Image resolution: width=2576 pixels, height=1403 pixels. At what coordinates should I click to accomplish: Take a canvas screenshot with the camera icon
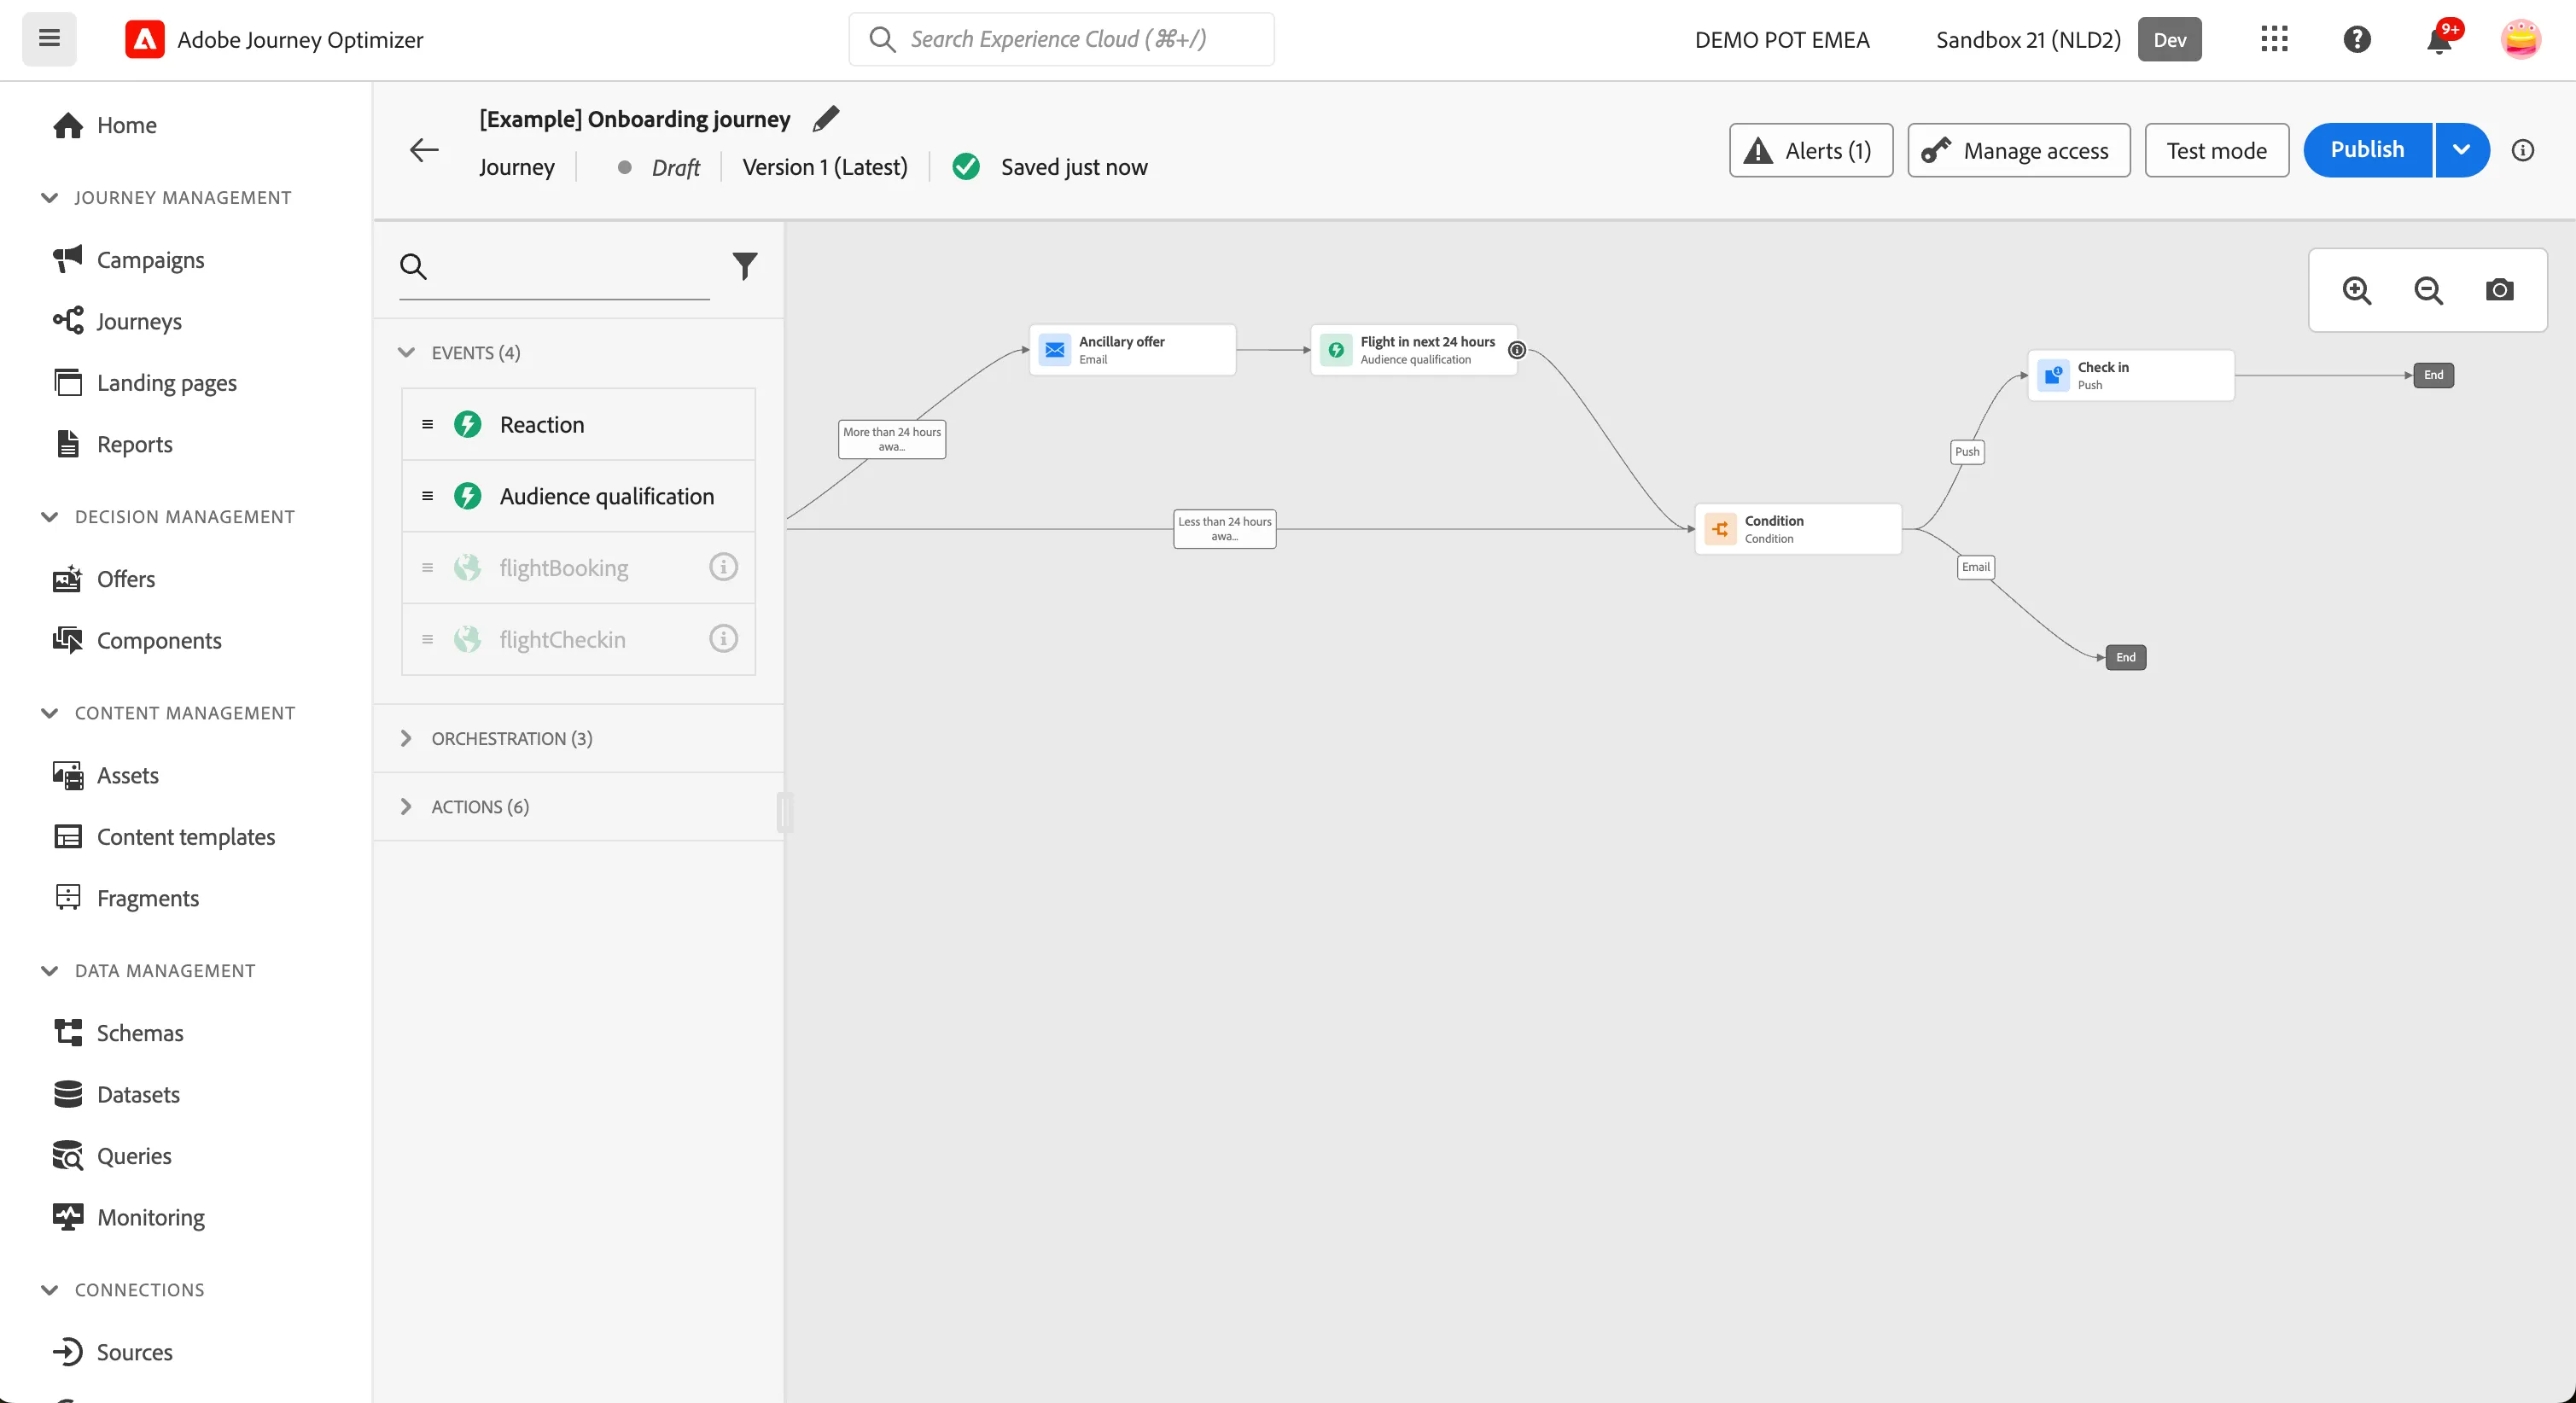(x=2499, y=290)
